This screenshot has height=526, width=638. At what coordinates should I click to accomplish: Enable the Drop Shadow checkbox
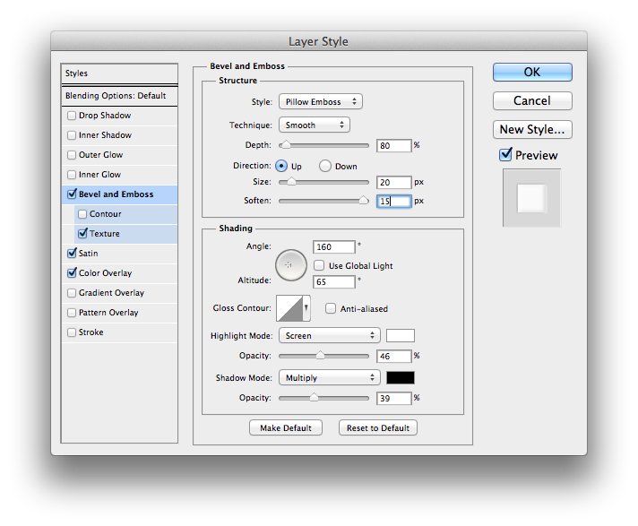pyautogui.click(x=72, y=116)
